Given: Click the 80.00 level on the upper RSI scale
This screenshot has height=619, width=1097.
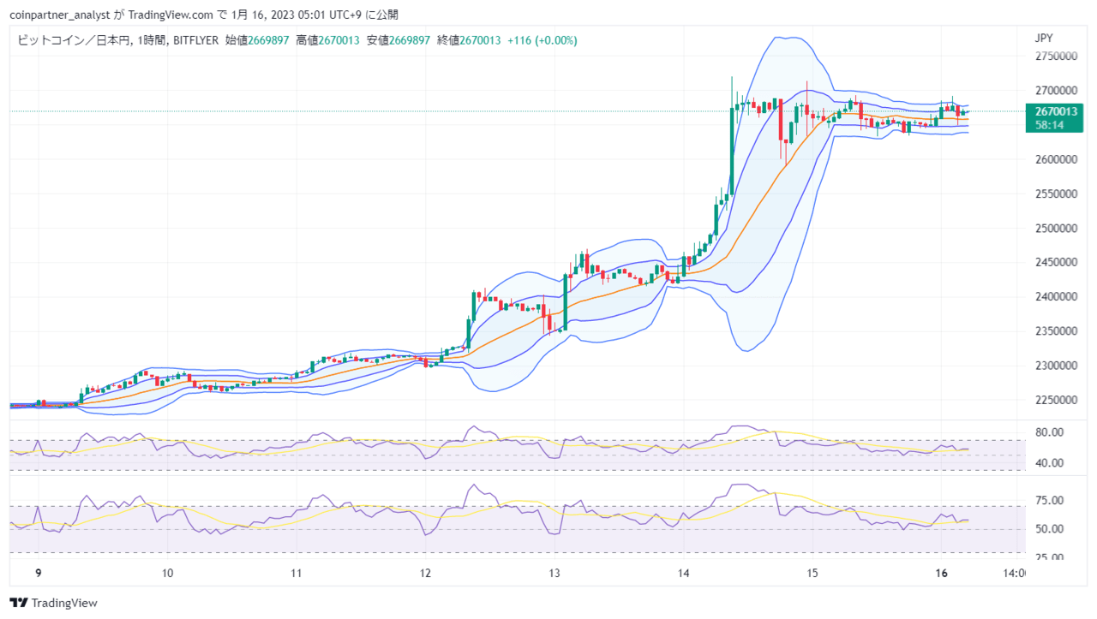Looking at the screenshot, I should [x=1050, y=432].
